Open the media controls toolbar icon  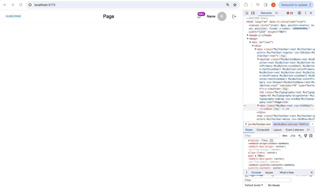coord(258,5)
